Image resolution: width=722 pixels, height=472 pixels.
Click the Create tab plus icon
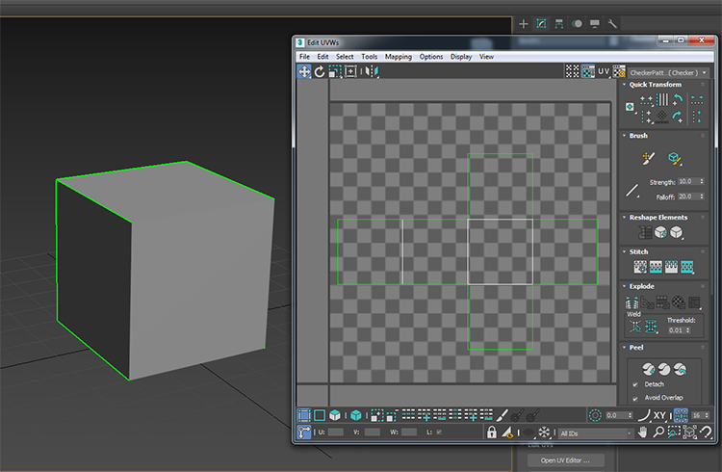524,23
